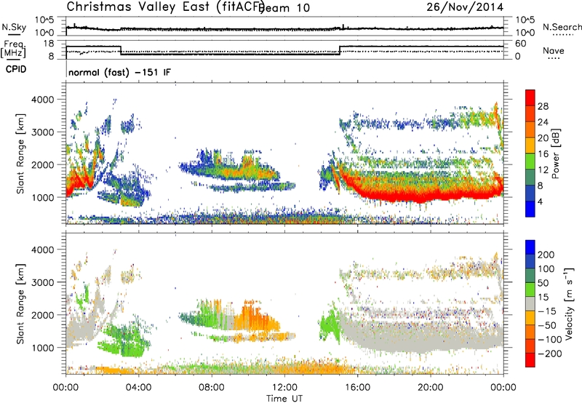
Task: Click the '1000' tick on the velocity panel
Action: click(42, 348)
